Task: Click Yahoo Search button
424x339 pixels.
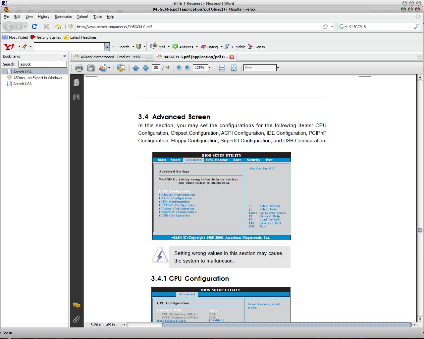Action: pyautogui.click(x=124, y=47)
